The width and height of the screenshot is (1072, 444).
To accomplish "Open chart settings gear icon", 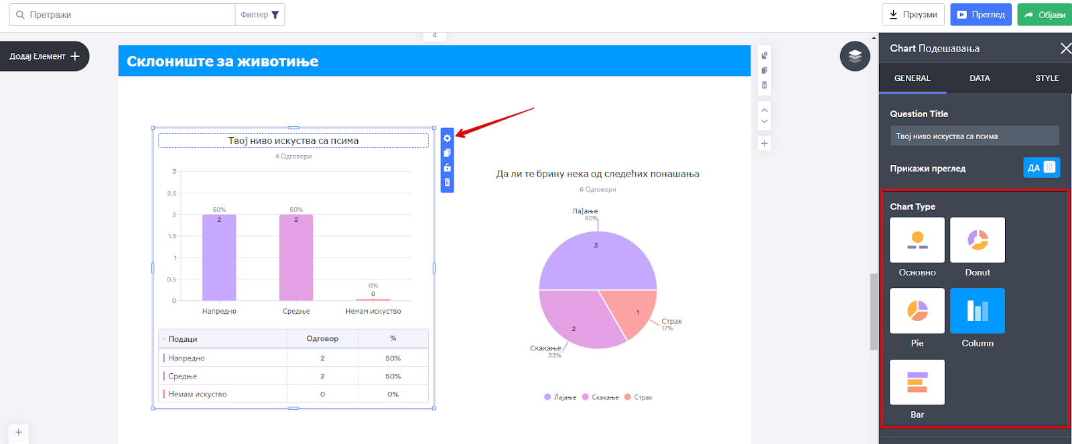I will pyautogui.click(x=447, y=138).
